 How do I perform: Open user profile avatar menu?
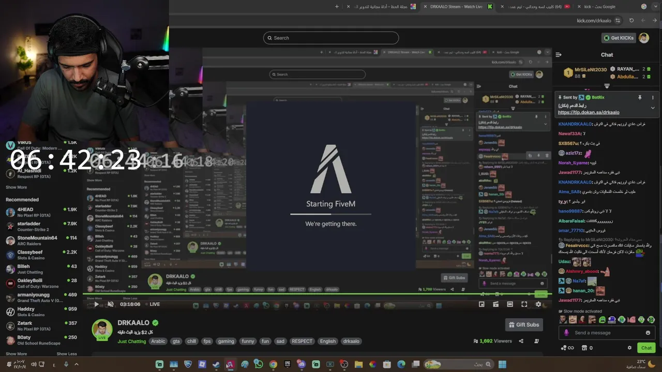click(644, 38)
